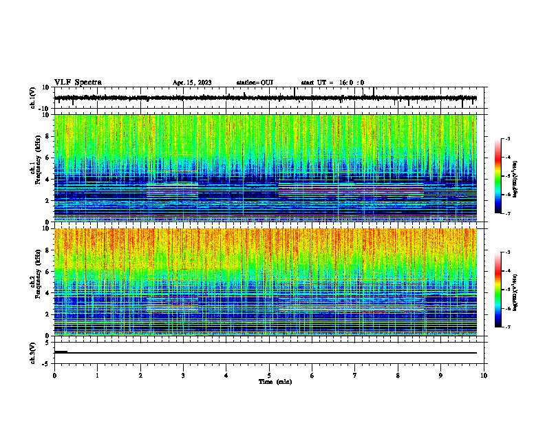Click the "VLF Spectra" plot title

pos(78,83)
